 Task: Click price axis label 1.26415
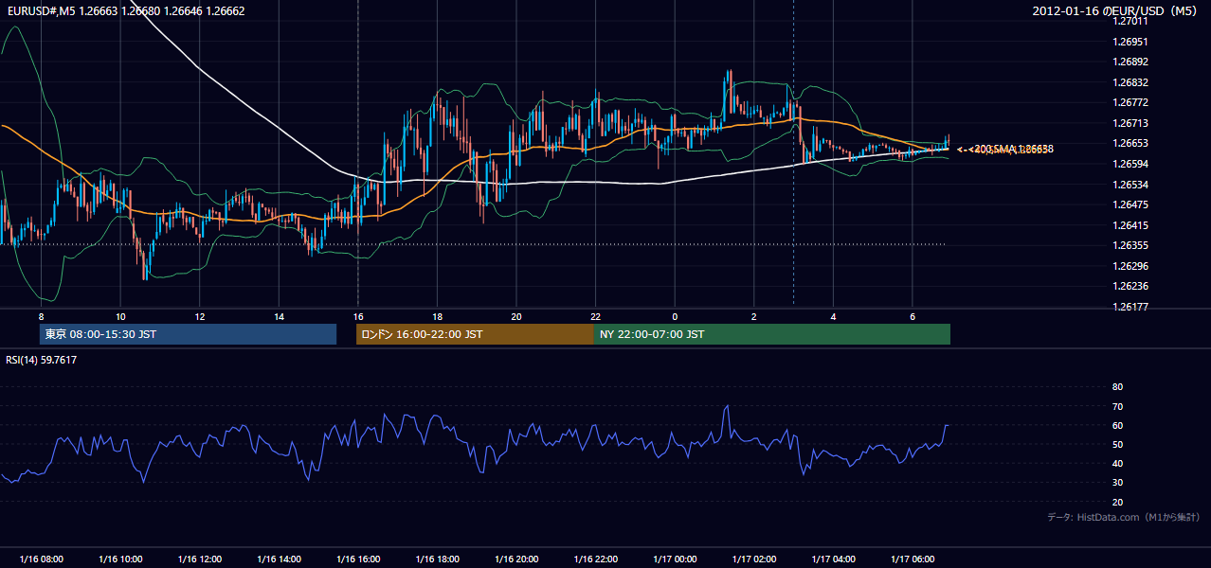click(x=1130, y=225)
